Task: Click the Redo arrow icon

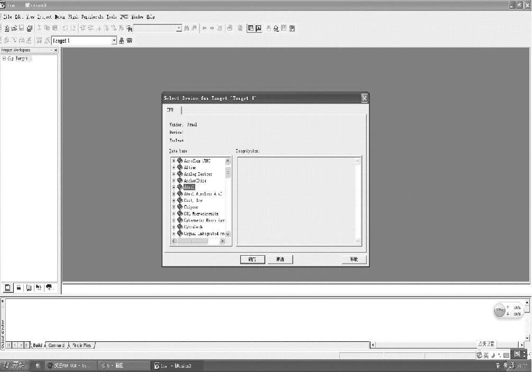Action: 73,28
